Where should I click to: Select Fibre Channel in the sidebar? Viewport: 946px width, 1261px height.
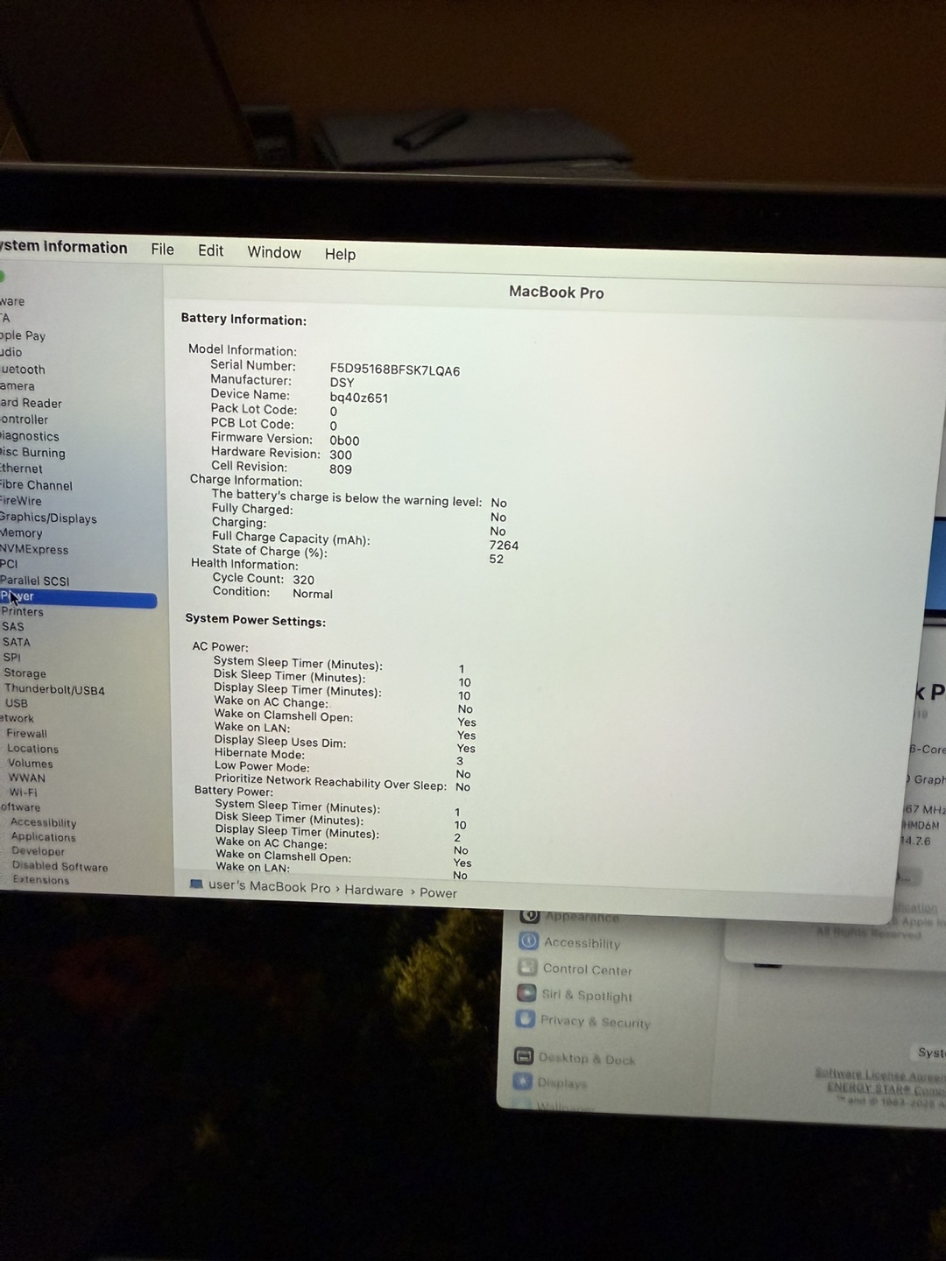click(x=36, y=485)
